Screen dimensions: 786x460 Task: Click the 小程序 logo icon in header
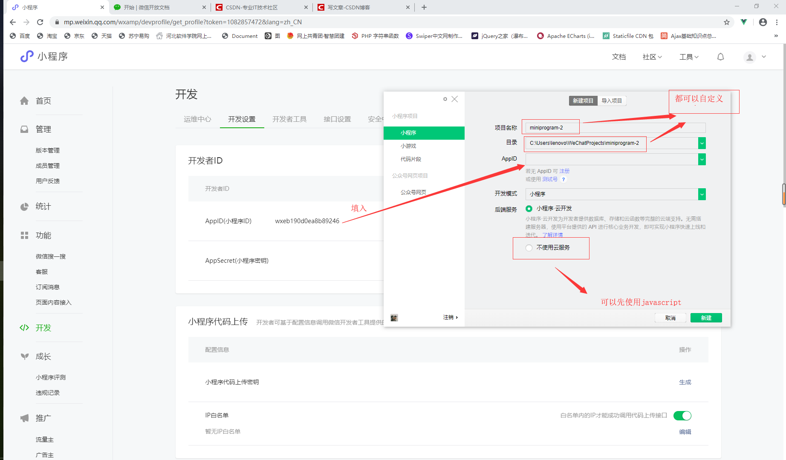pyautogui.click(x=26, y=56)
